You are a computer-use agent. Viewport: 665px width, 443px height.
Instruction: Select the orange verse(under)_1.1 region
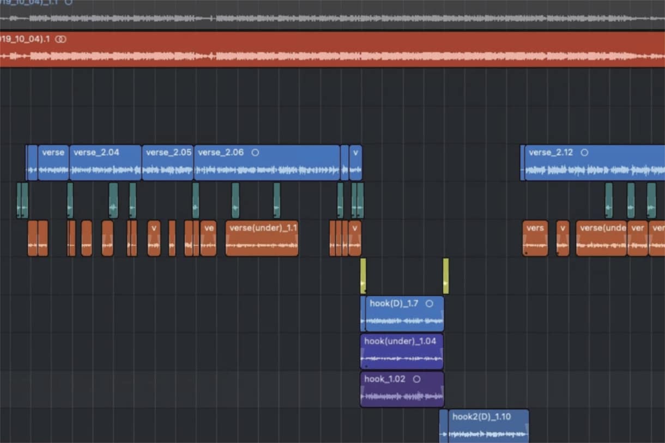[262, 238]
